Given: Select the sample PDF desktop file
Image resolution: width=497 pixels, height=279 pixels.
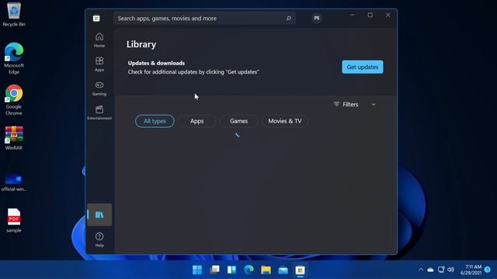Looking at the screenshot, I should [x=14, y=220].
